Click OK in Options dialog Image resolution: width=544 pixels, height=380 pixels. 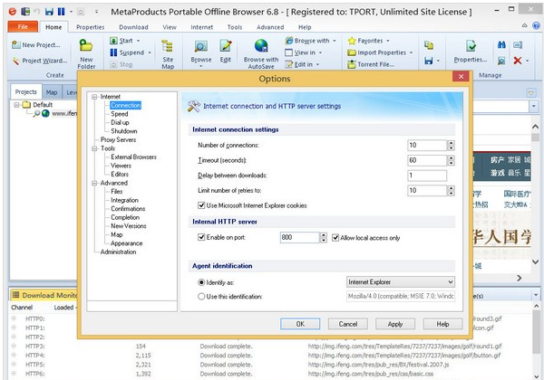(300, 324)
